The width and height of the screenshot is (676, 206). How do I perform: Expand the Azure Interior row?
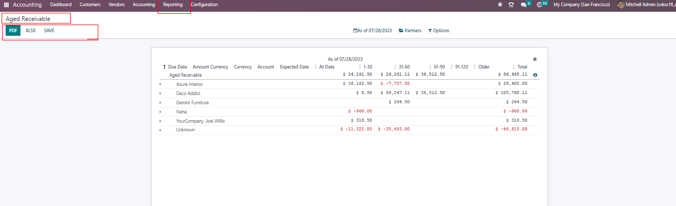160,84
